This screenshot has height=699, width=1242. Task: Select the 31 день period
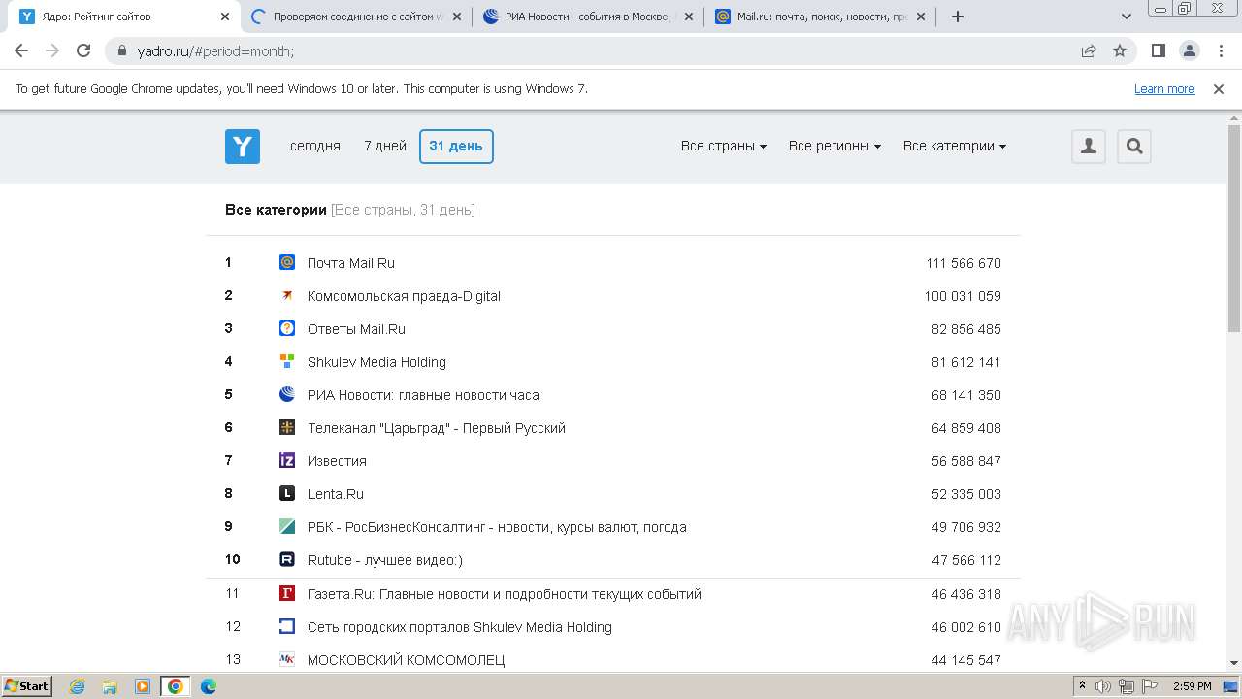456,147
